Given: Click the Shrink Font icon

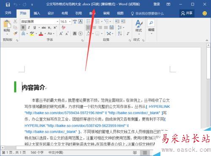Looking at the screenshot, I should [67, 34].
